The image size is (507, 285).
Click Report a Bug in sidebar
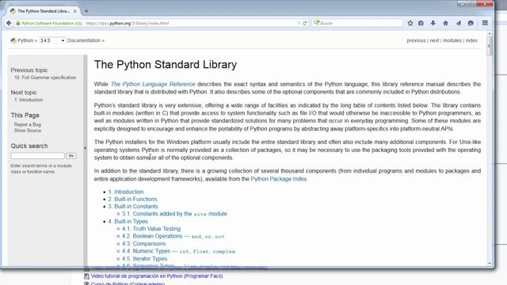[x=28, y=124]
